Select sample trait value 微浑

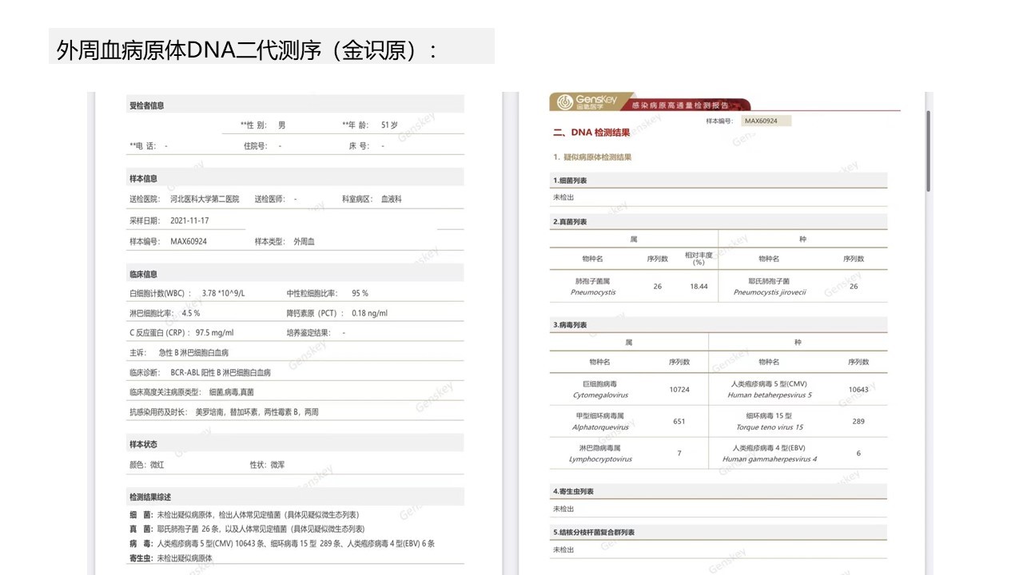[x=277, y=464]
